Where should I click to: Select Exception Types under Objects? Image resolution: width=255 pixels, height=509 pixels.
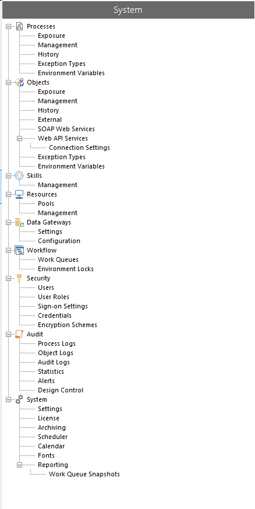(62, 157)
